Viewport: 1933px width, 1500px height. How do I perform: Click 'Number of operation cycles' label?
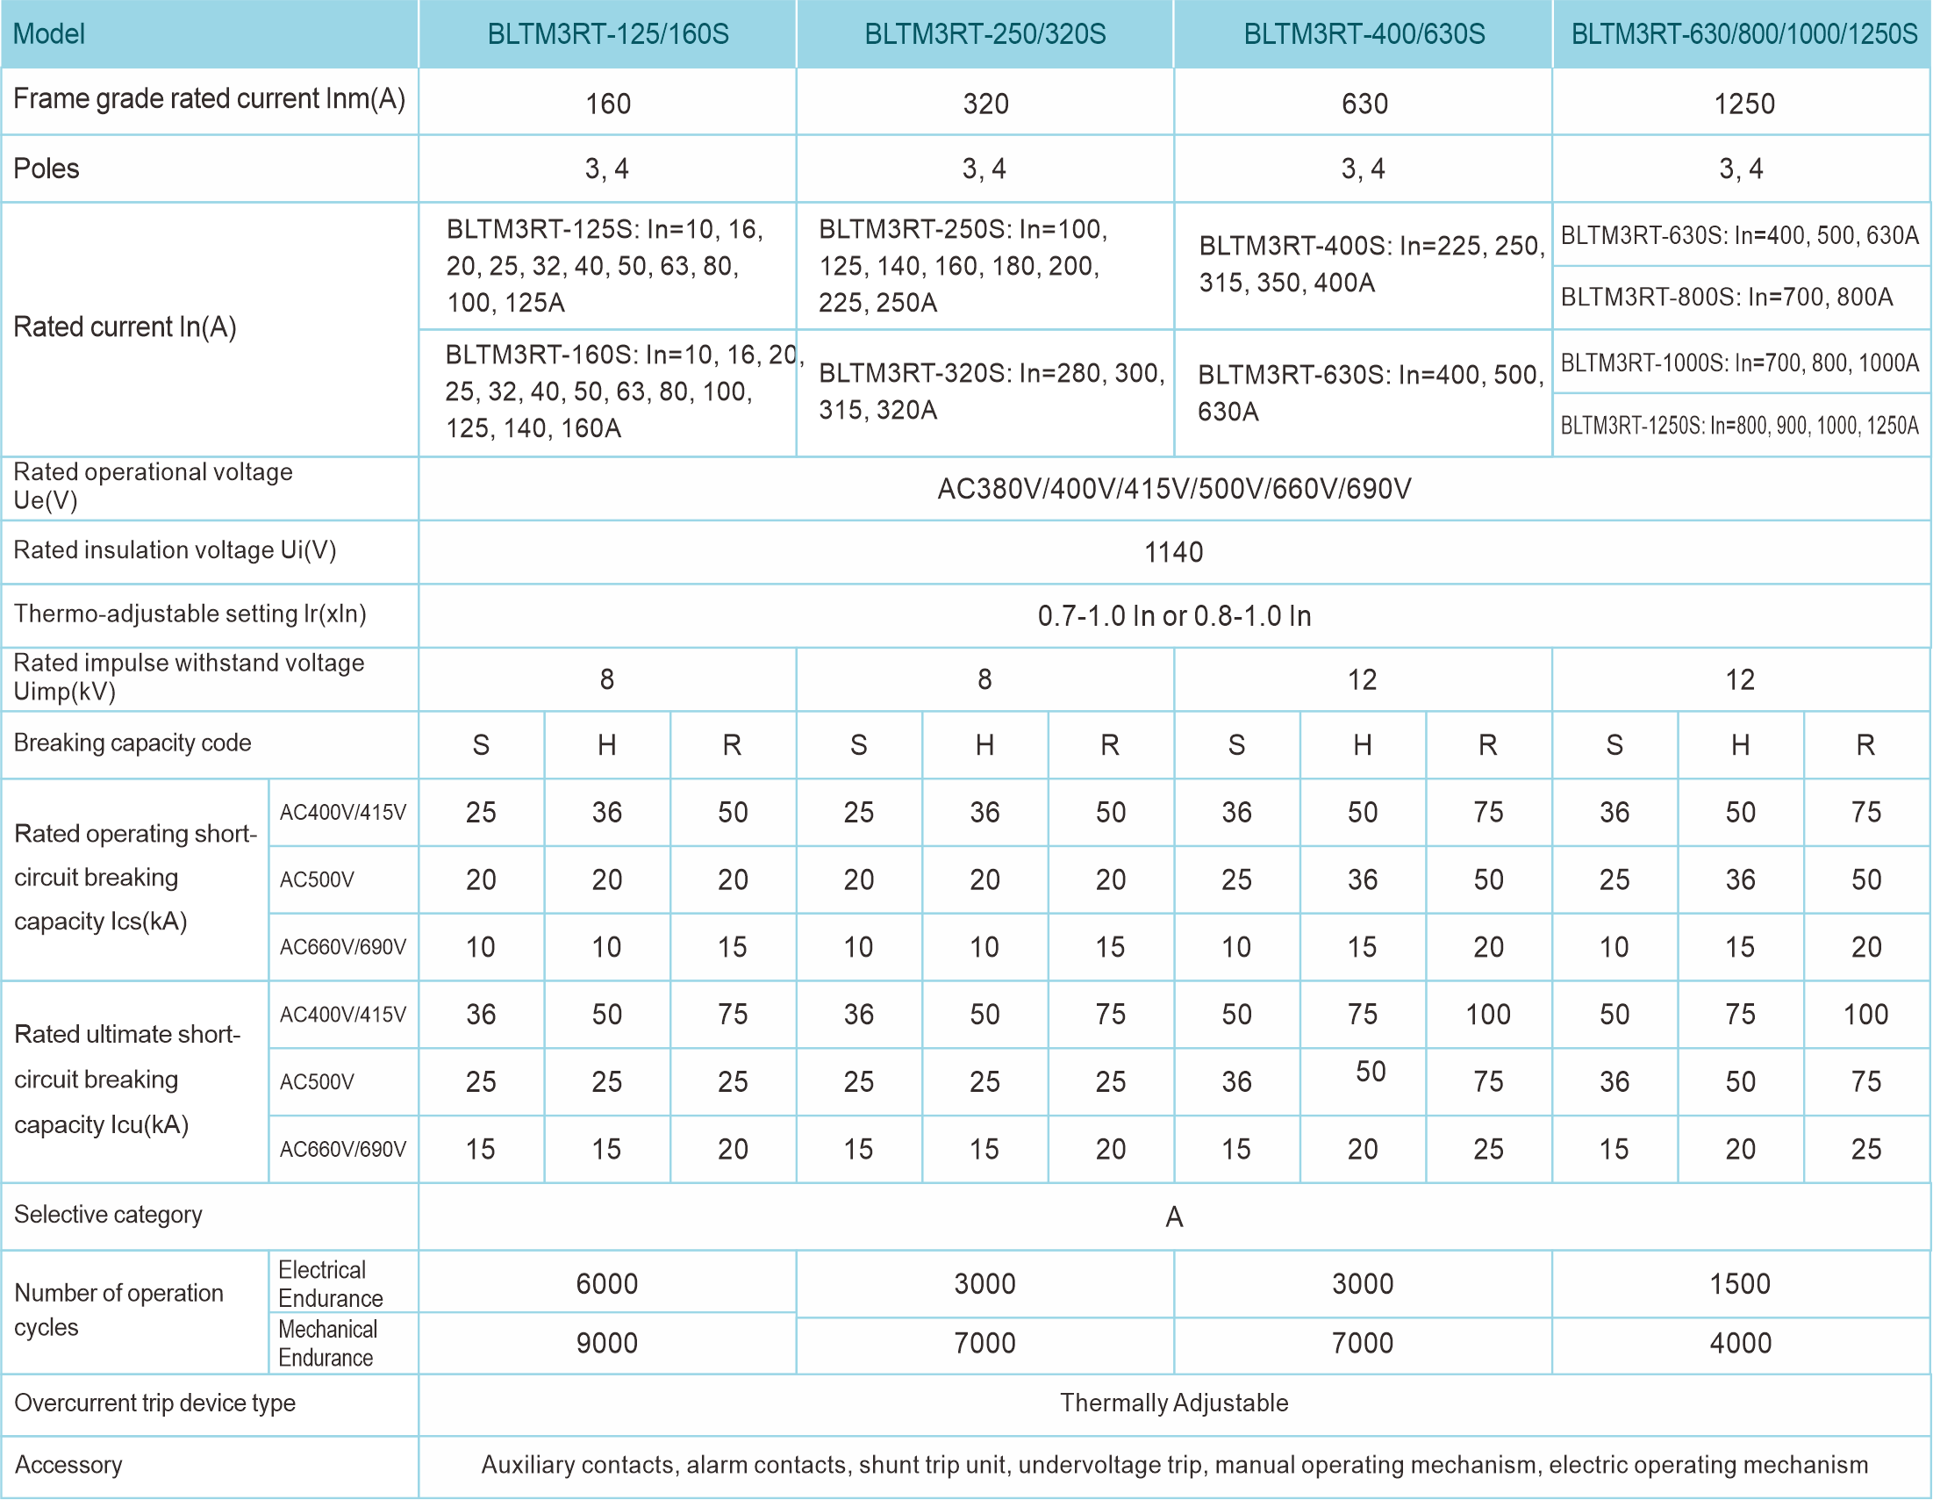click(118, 1310)
